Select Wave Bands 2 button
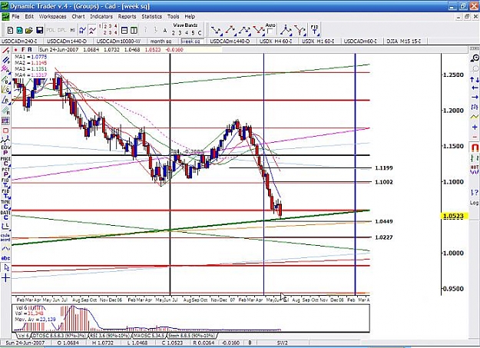This screenshot has width=480, height=348. (174, 33)
